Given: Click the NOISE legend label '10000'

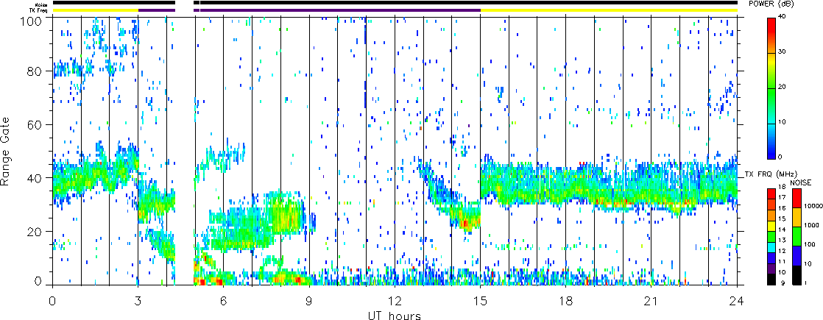Looking at the screenshot, I should [x=813, y=206].
